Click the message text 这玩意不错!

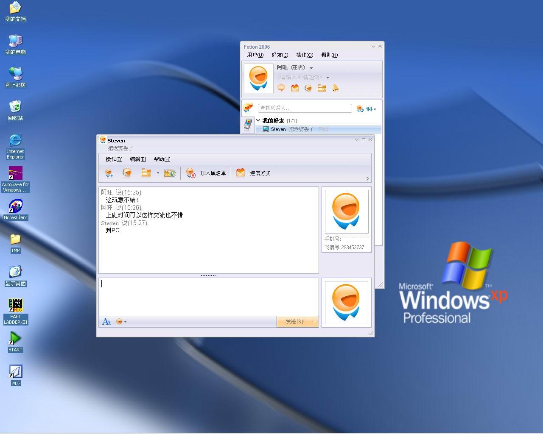[x=122, y=200]
